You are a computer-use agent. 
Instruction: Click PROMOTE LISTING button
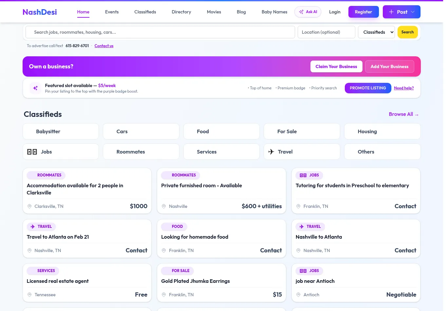coord(368,88)
